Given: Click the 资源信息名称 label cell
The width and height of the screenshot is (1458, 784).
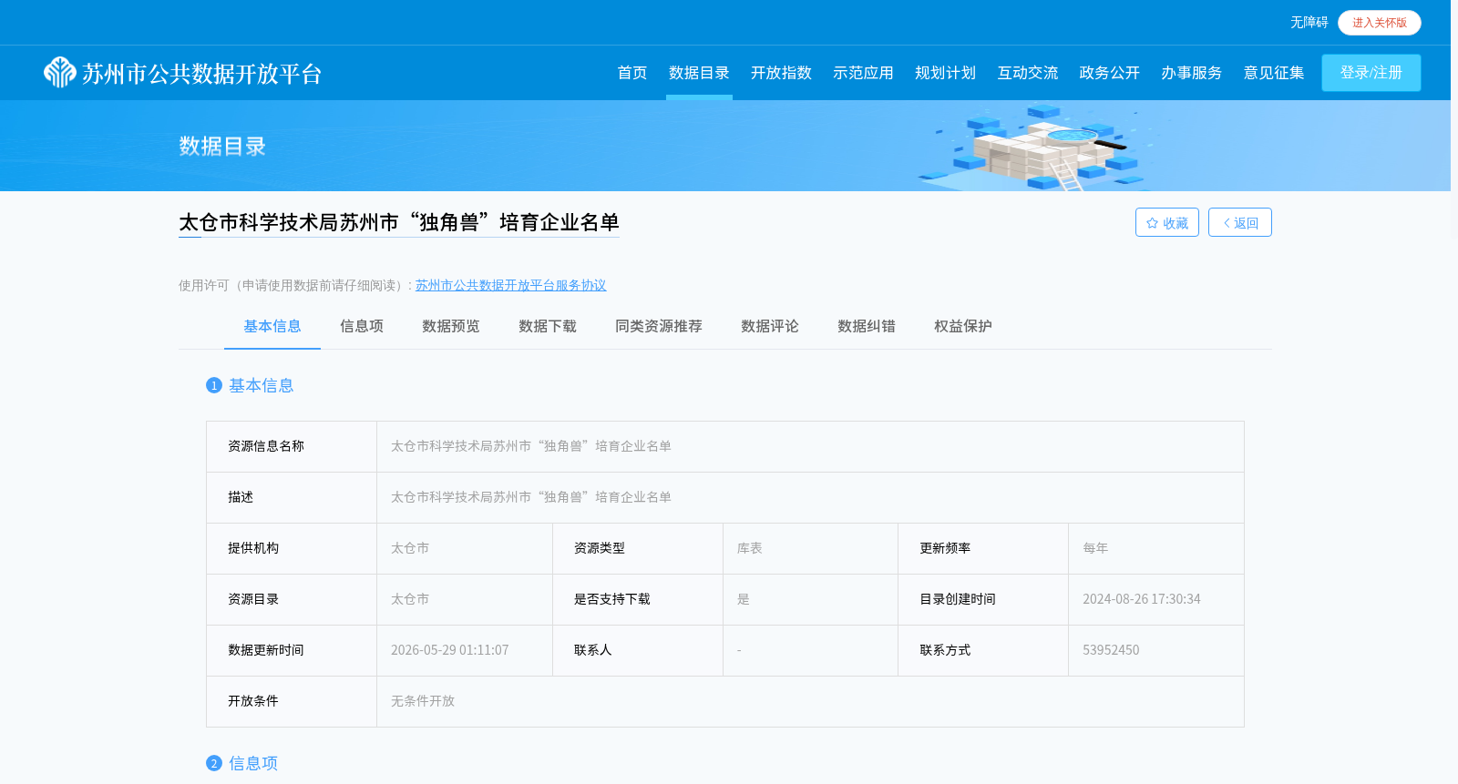Looking at the screenshot, I should click(292, 446).
